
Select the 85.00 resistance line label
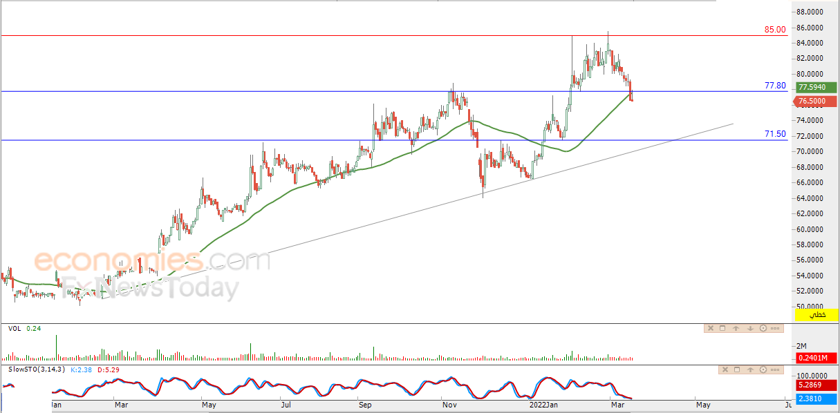775,30
